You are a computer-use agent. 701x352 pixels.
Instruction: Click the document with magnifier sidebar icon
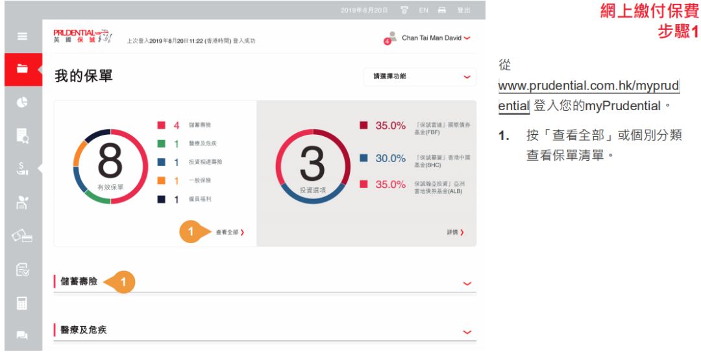click(x=22, y=135)
